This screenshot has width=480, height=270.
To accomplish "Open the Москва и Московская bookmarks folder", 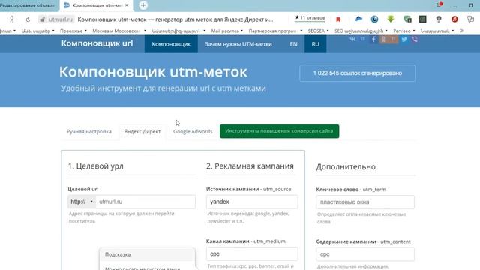I will coord(119,31).
